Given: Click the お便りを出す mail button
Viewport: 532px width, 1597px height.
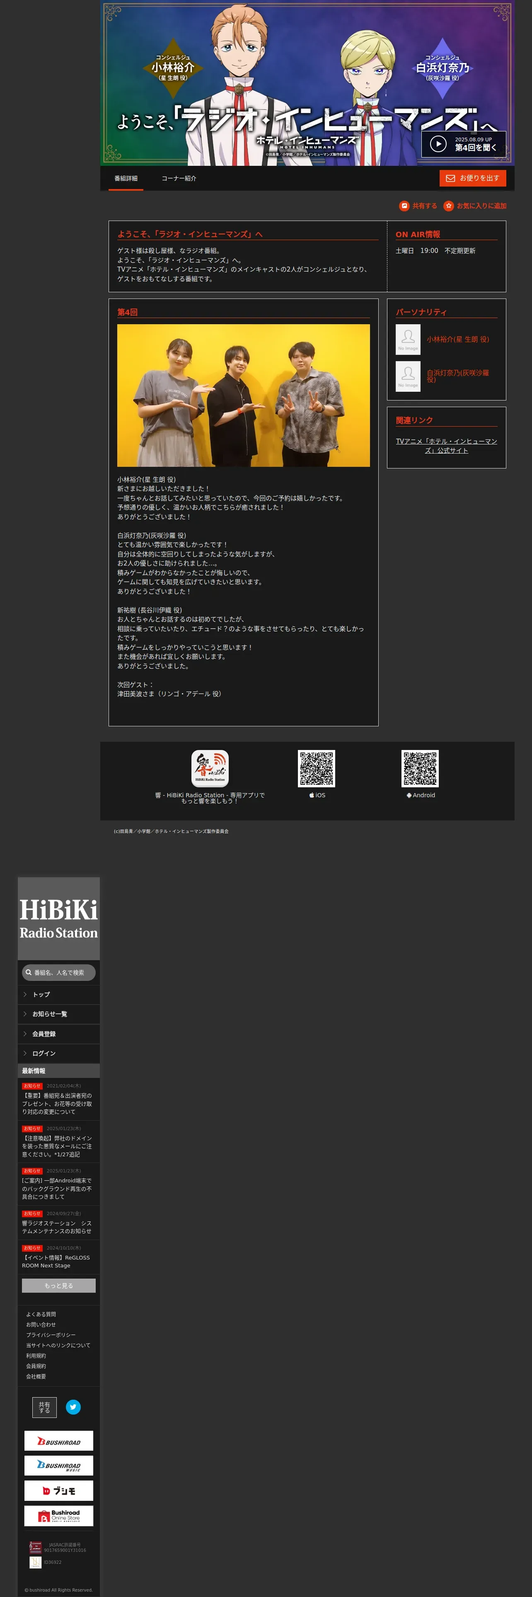Looking at the screenshot, I should [x=473, y=179].
